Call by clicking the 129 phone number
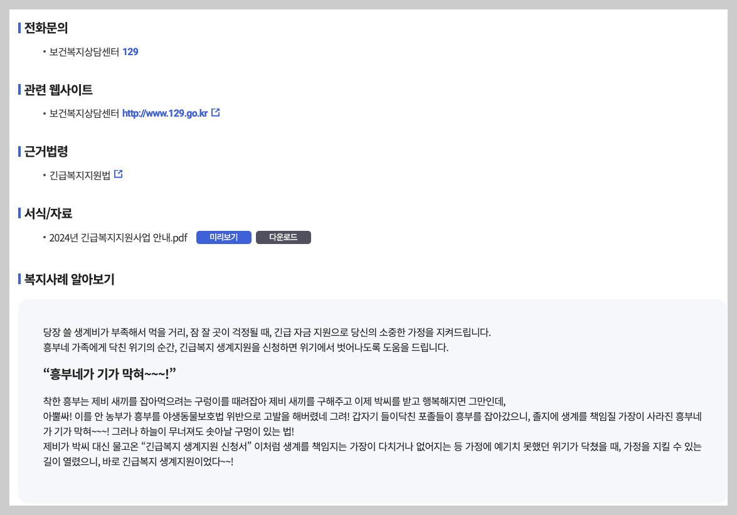 (x=130, y=53)
